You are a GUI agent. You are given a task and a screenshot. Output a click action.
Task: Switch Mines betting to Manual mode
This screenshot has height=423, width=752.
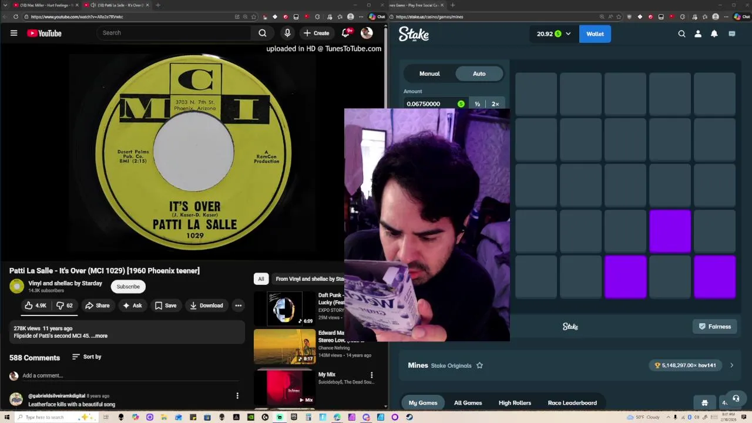pos(429,73)
